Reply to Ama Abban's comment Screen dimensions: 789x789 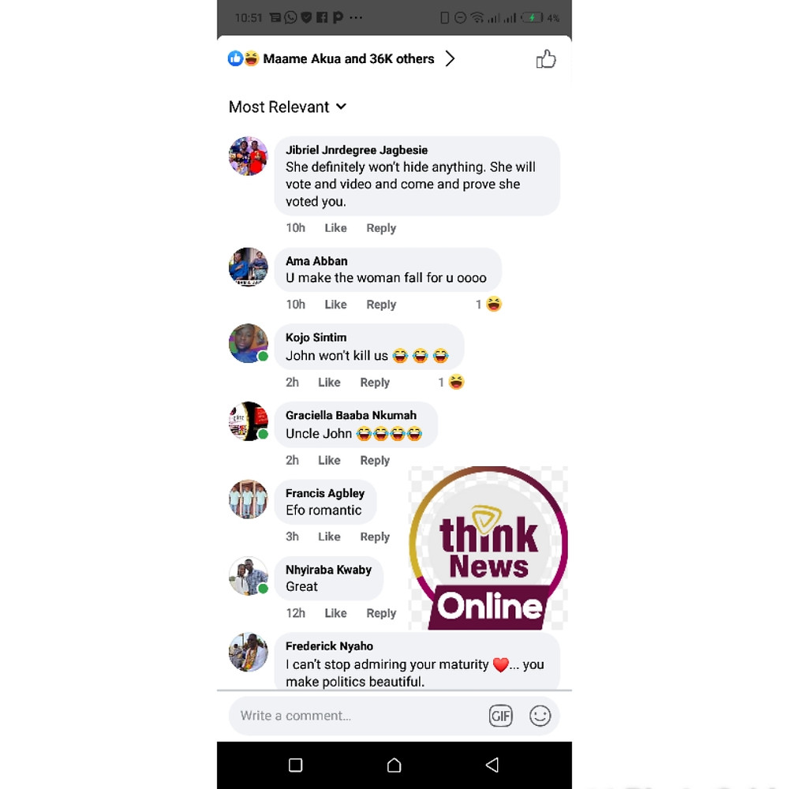point(381,305)
